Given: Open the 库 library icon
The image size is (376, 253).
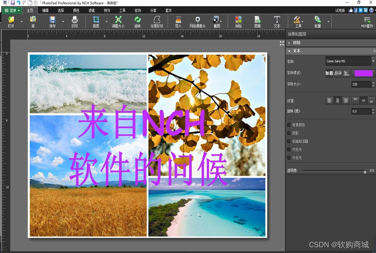Looking at the screenshot, I should (33, 22).
